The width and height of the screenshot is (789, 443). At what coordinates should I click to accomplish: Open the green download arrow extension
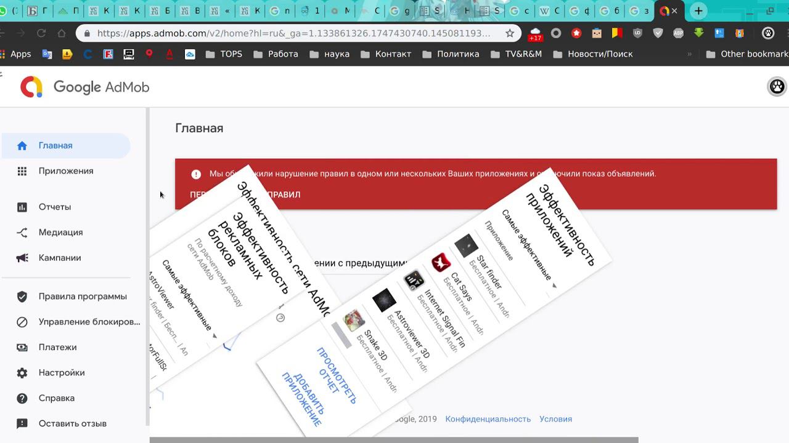[698, 33]
